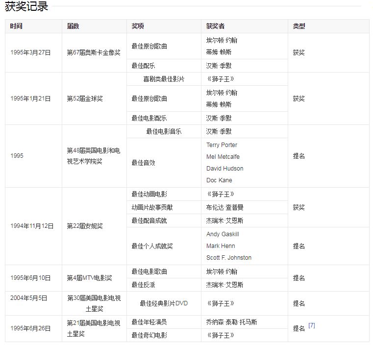This screenshot has height=345, width=373.
Task: Click 《狮子王》 beside 喜剧类最佳影片
Action: [x=220, y=79]
